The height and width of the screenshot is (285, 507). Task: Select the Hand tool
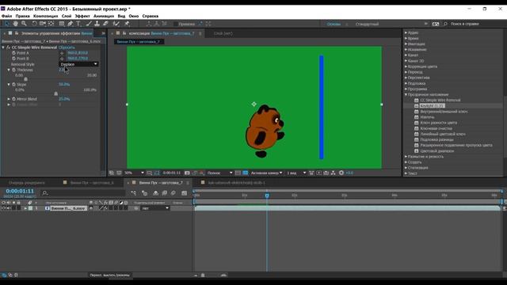(15, 24)
